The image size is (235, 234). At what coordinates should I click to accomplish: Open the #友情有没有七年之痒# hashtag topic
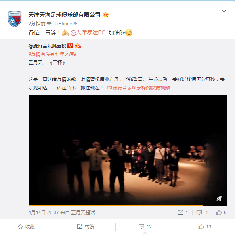tap(52, 54)
